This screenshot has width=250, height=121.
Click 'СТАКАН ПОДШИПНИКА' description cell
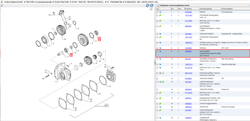[208, 103]
